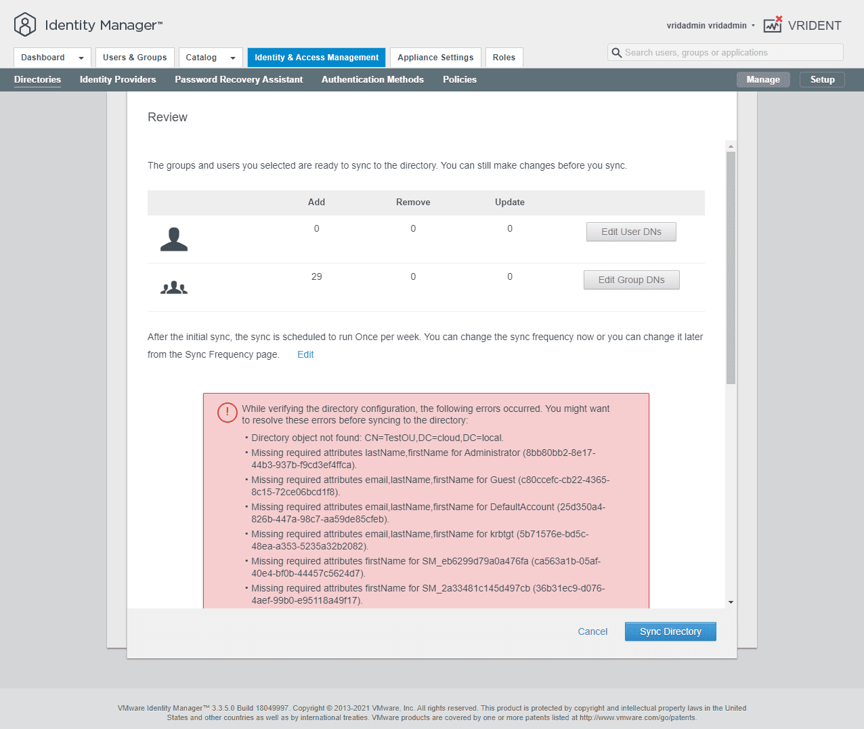Click Edit Group DNs button
The height and width of the screenshot is (729, 864).
coord(631,280)
